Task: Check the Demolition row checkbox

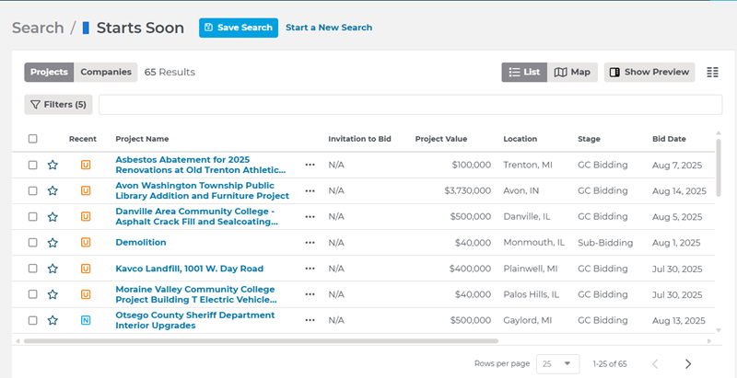Action: pos(32,243)
